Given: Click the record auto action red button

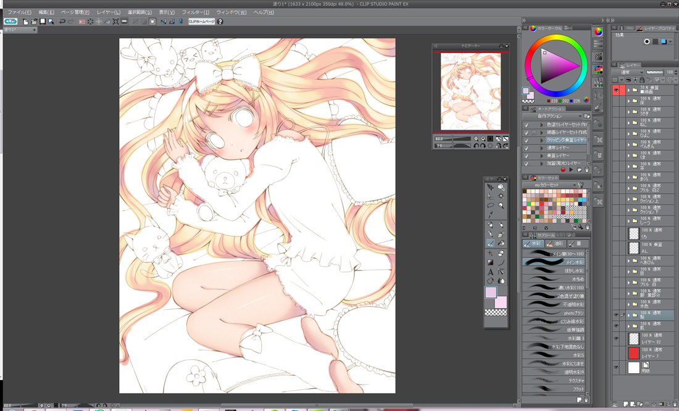Looking at the screenshot, I should pos(563,170).
